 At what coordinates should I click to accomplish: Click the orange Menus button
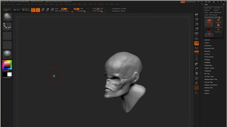coord(183,2)
